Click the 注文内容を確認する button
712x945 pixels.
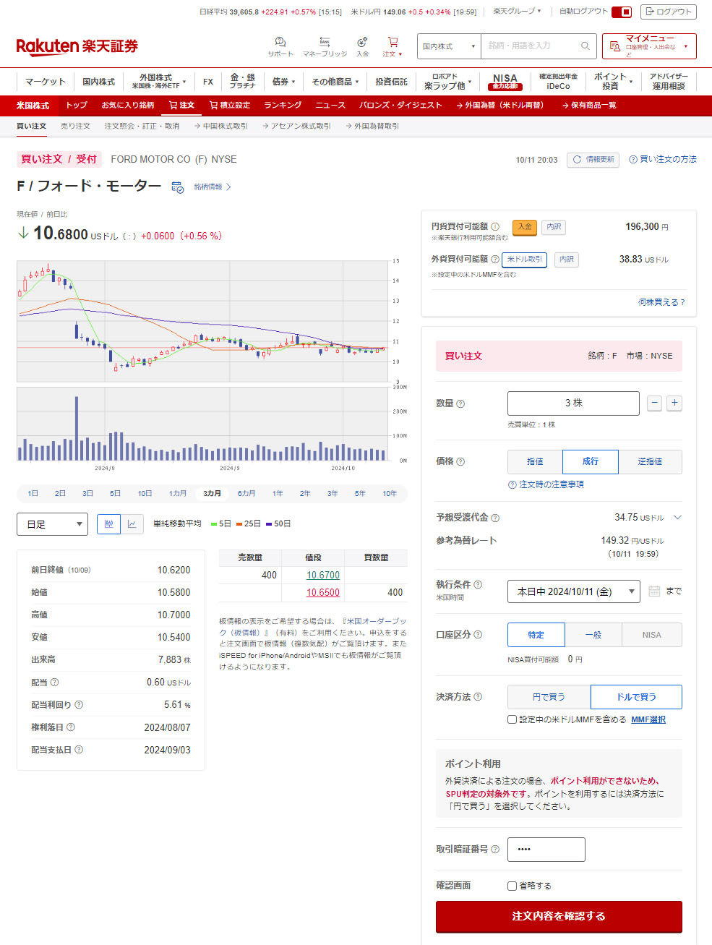click(559, 916)
